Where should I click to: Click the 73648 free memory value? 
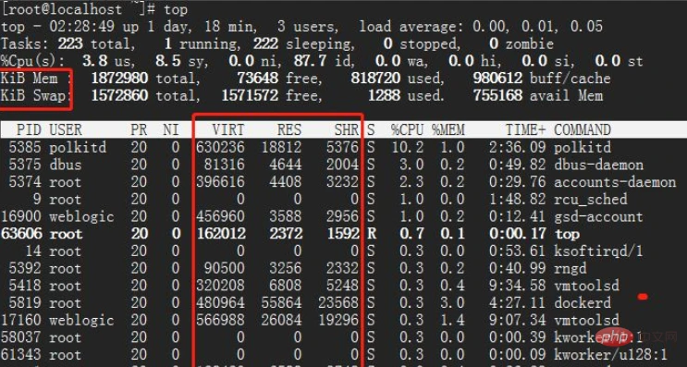(x=258, y=78)
